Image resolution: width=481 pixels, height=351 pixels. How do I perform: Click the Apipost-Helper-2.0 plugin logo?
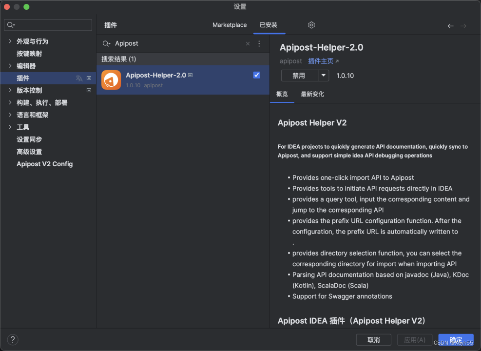pos(111,79)
